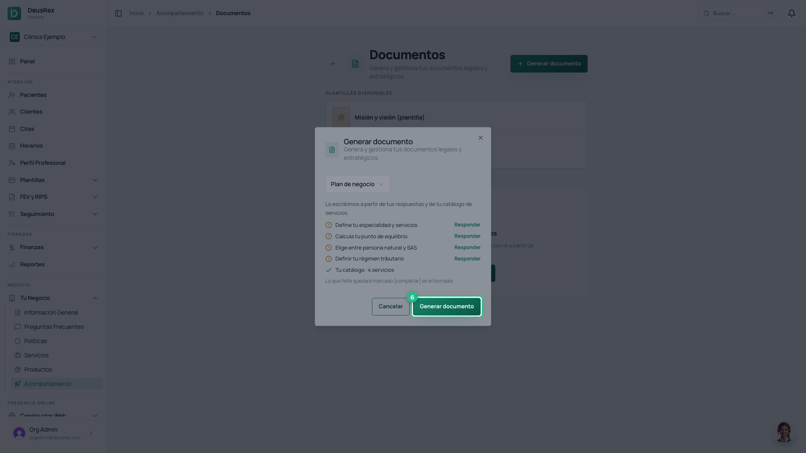The height and width of the screenshot is (453, 806).
Task: Focus the Buscar search field
Action: (739, 13)
